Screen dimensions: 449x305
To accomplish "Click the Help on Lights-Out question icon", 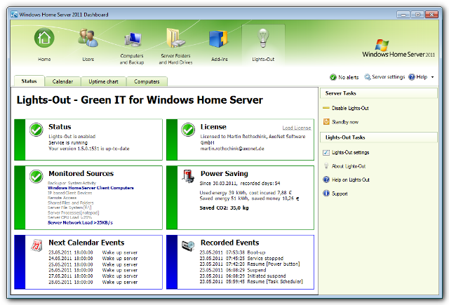I will 326,179.
